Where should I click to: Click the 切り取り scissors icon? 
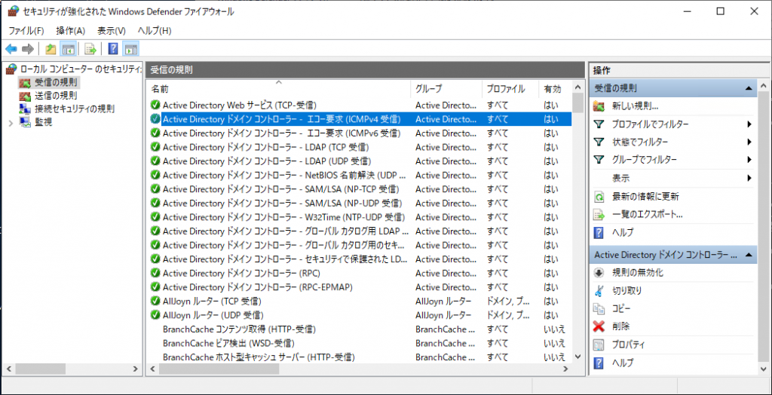click(599, 290)
